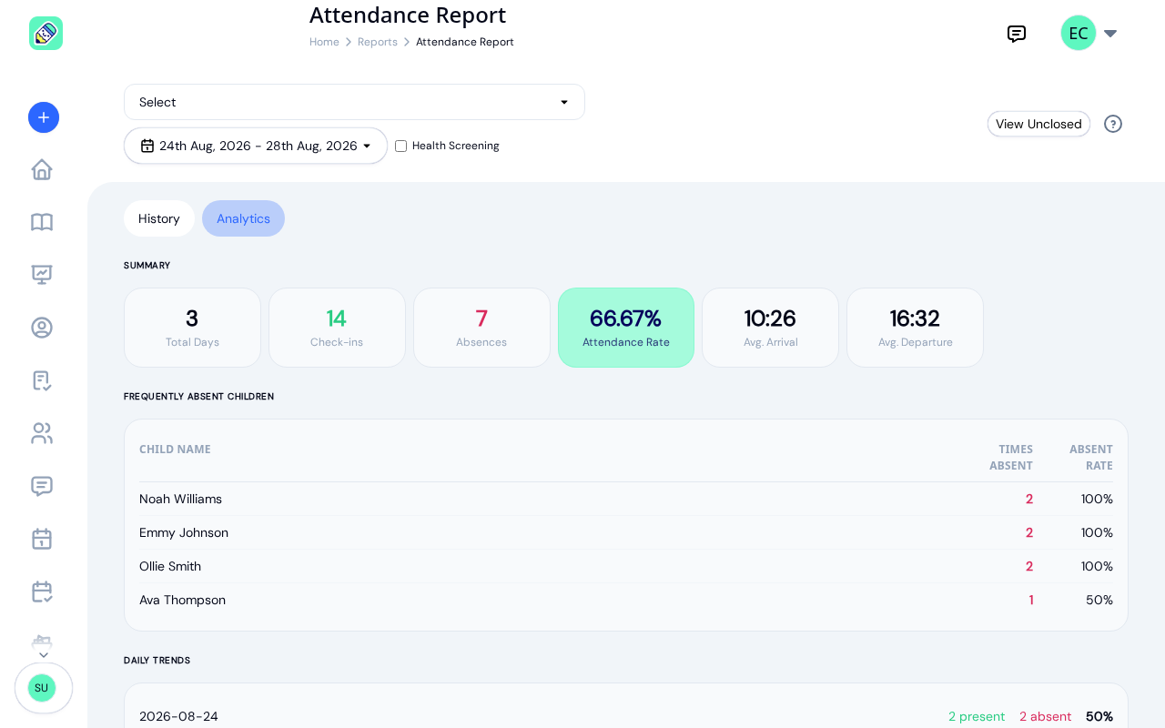Enable the Health Screening checkbox
Image resolution: width=1165 pixels, height=728 pixels.
(400, 146)
